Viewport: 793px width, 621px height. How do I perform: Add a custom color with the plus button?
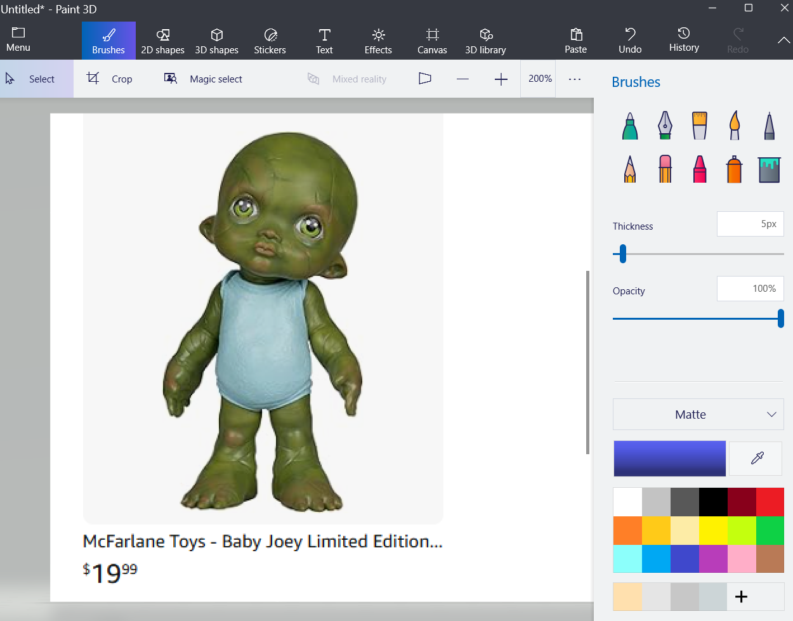click(741, 596)
